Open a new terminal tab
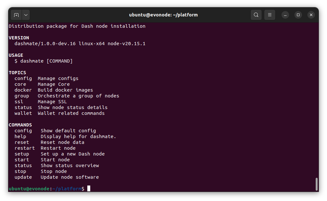Viewport: 327px width, 201px height. [16, 15]
